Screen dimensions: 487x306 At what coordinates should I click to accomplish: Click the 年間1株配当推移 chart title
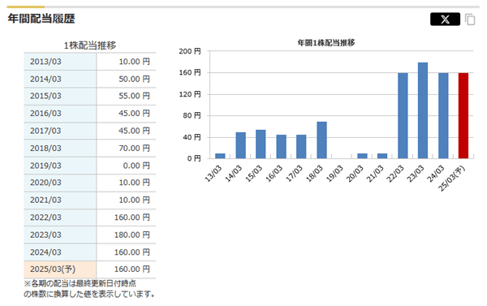[x=326, y=43]
